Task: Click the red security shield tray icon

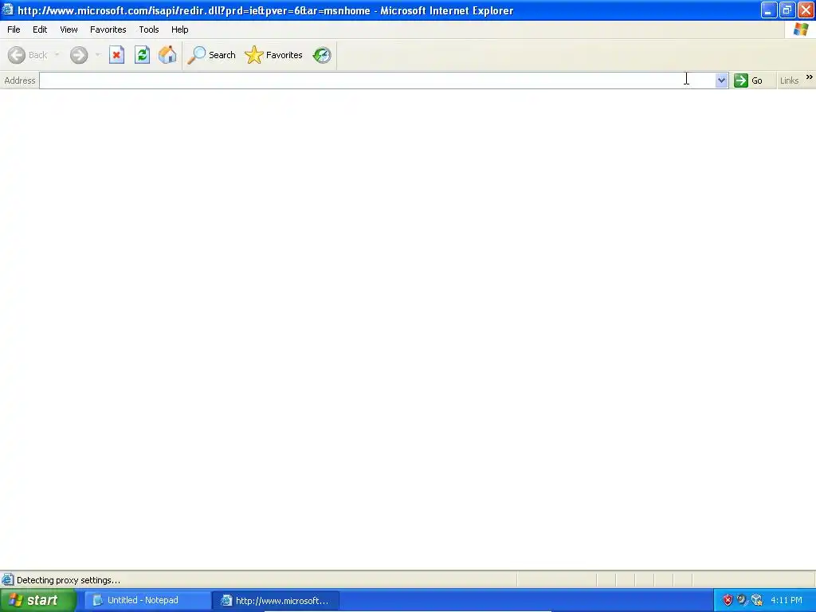Action: 728,601
